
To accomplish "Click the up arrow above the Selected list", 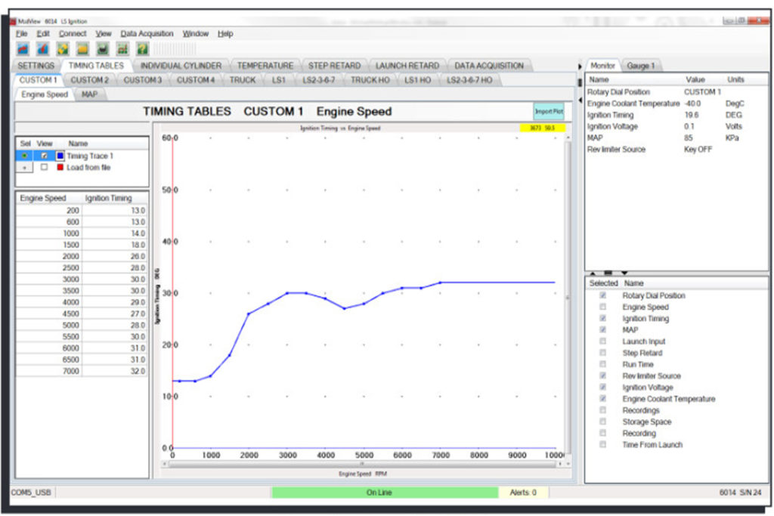I will (593, 273).
